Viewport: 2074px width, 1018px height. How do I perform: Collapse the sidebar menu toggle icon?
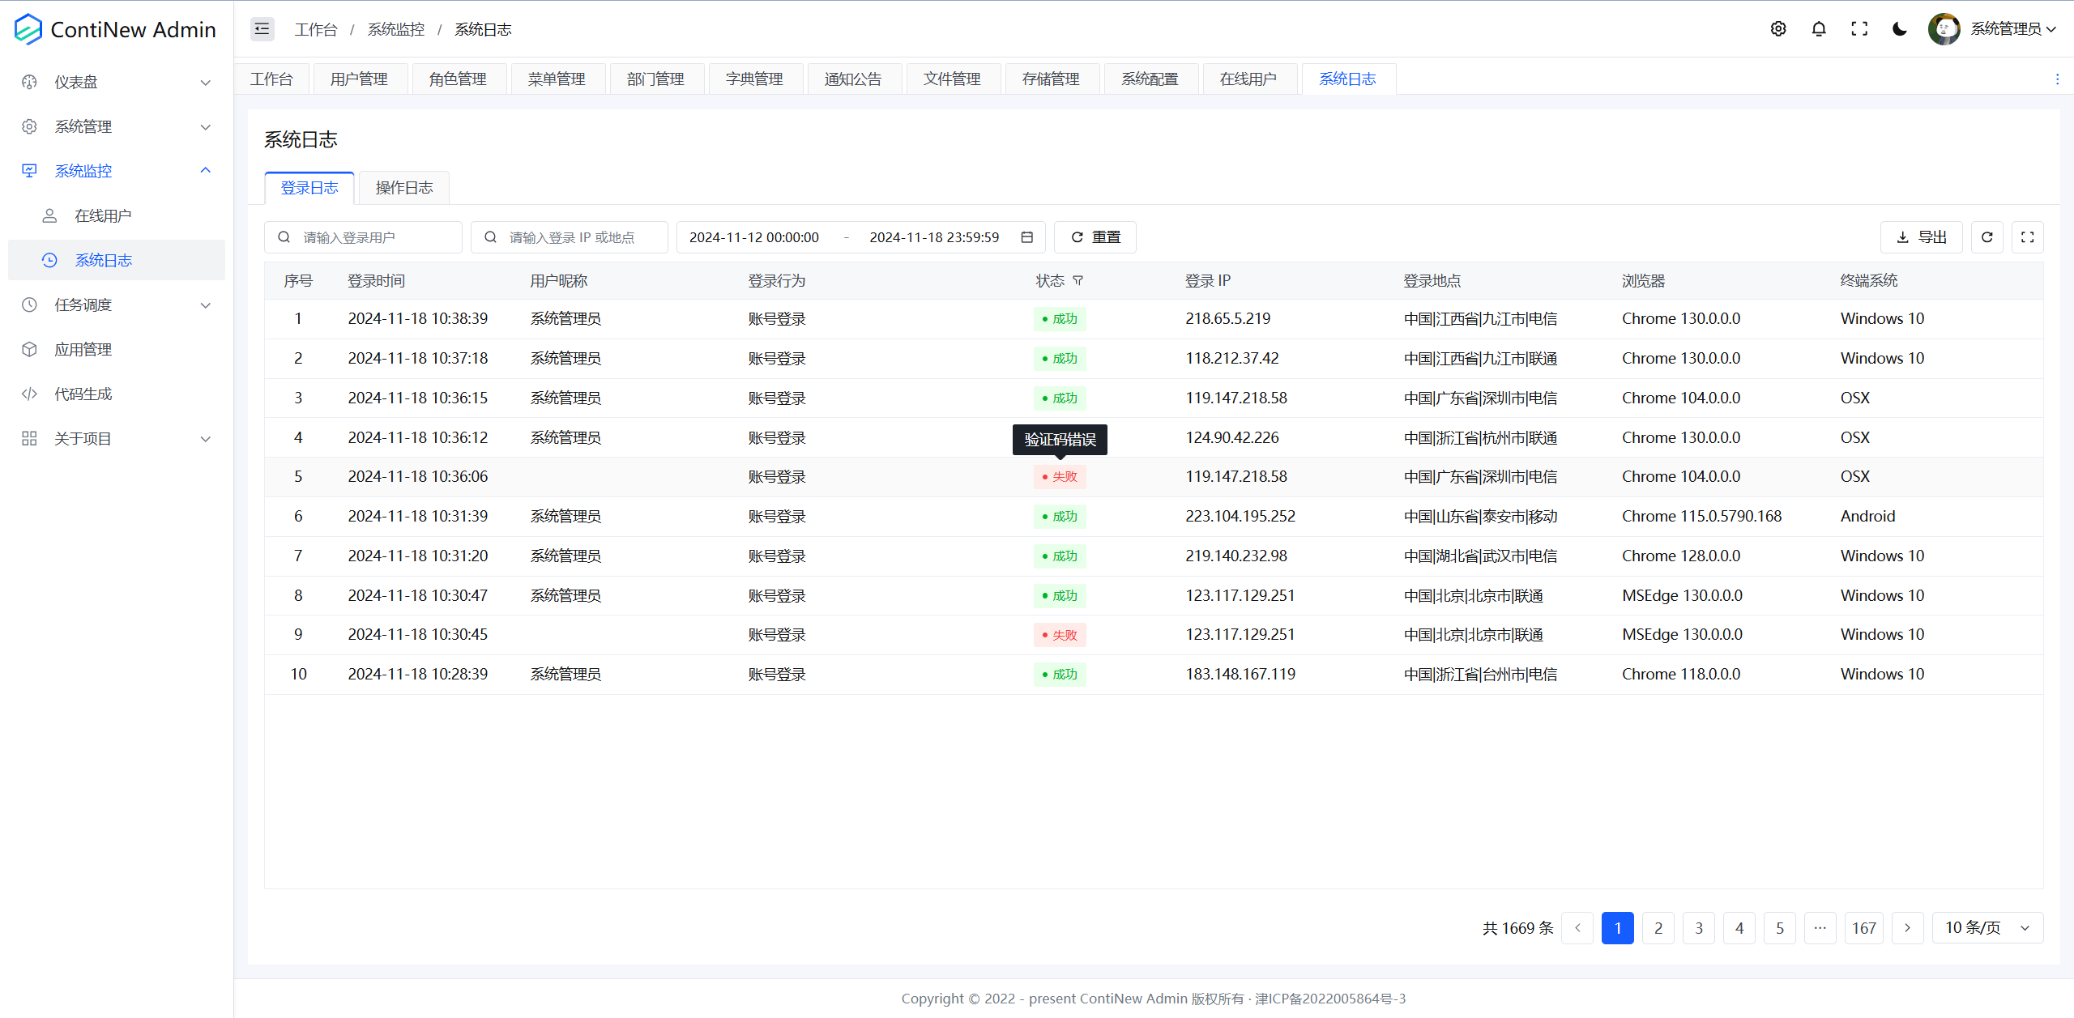[x=262, y=29]
